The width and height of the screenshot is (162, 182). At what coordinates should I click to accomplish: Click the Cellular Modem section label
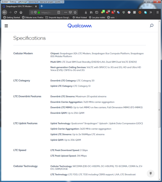(23, 53)
